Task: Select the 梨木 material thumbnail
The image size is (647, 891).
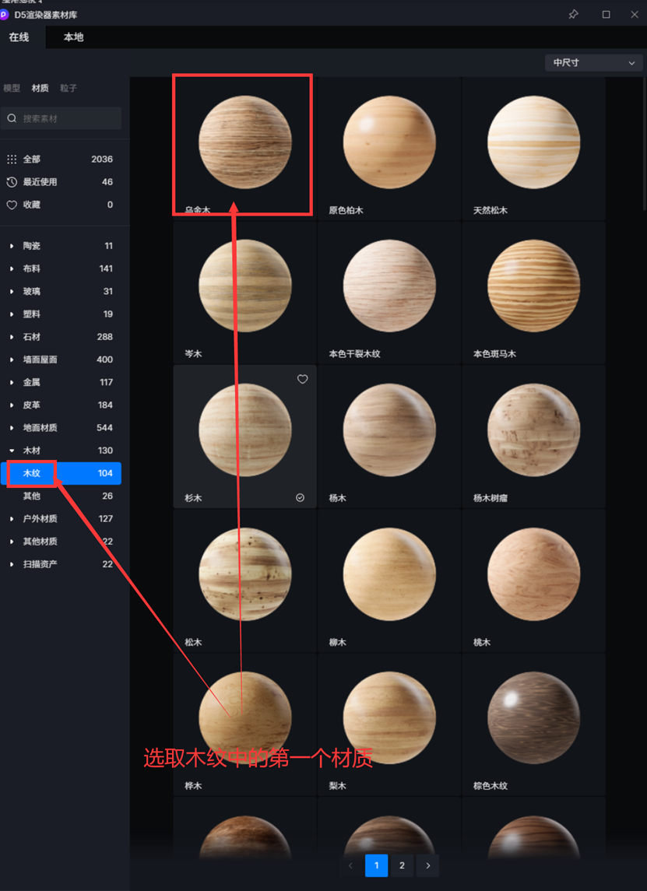Action: [x=389, y=718]
